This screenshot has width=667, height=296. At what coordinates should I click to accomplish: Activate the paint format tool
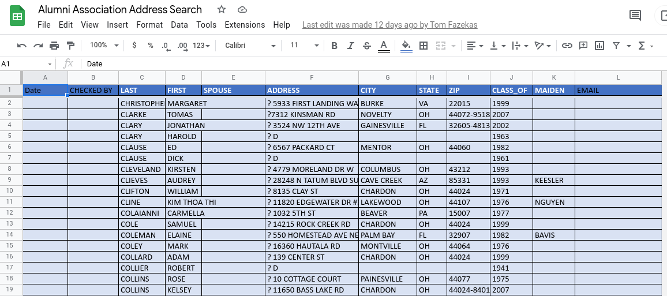pyautogui.click(x=70, y=46)
